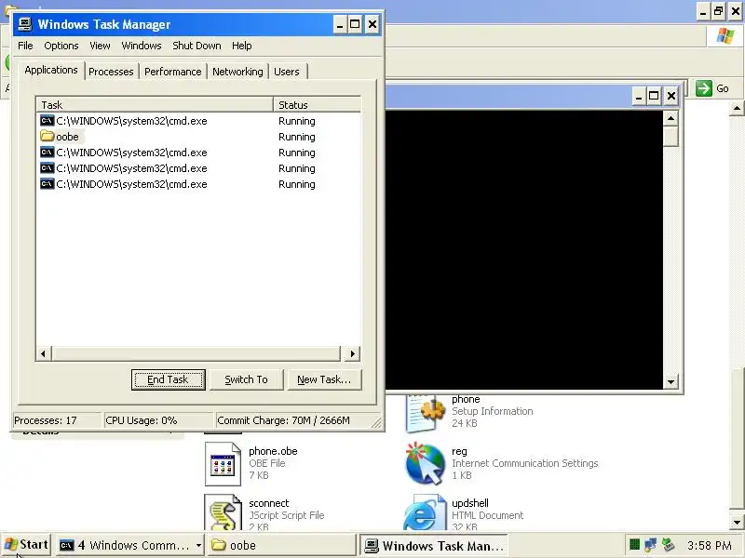The image size is (745, 558).
Task: Click CPU Usage: 0% in status bar
Action: [142, 420]
